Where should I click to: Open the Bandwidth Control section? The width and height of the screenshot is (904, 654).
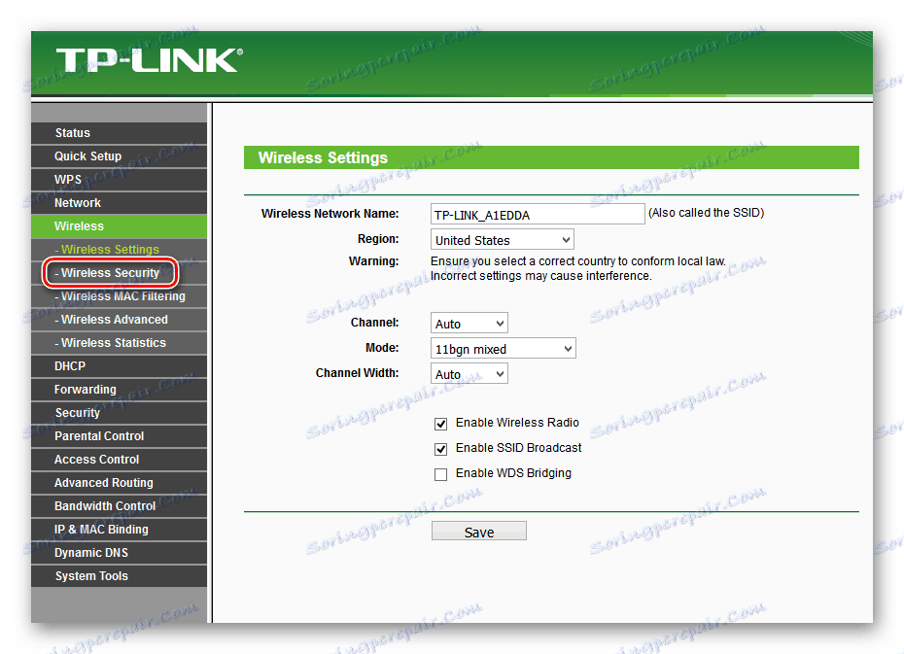[x=101, y=505]
